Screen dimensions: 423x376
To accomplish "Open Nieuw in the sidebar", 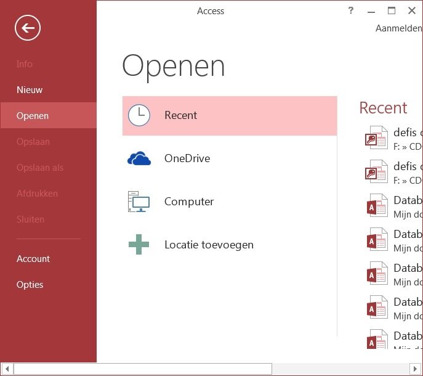I will coord(48,89).
